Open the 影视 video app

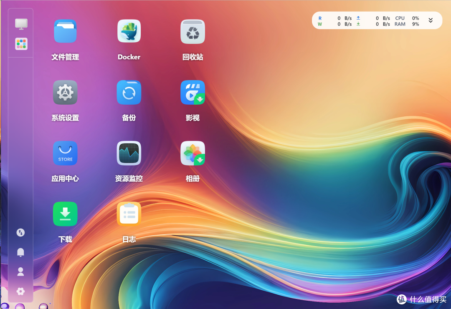pos(193,92)
